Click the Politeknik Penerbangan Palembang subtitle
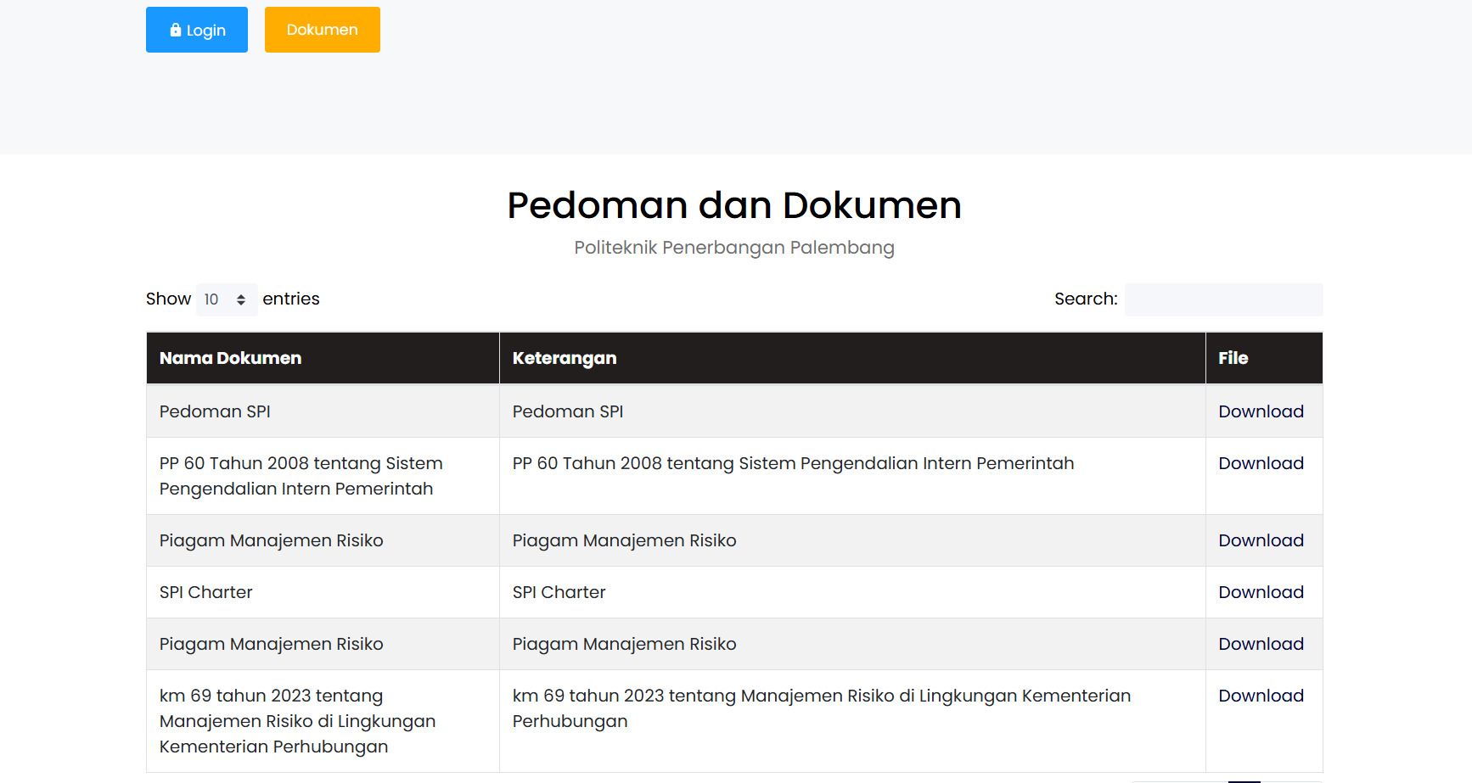The height and width of the screenshot is (783, 1472). pyautogui.click(x=734, y=248)
